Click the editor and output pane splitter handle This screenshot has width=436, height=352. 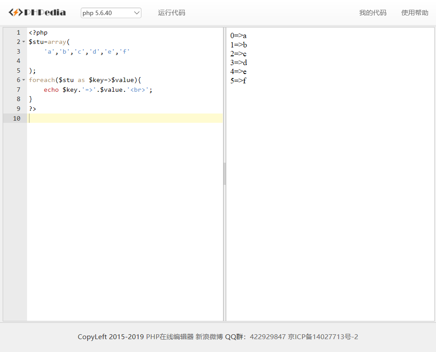point(225,174)
